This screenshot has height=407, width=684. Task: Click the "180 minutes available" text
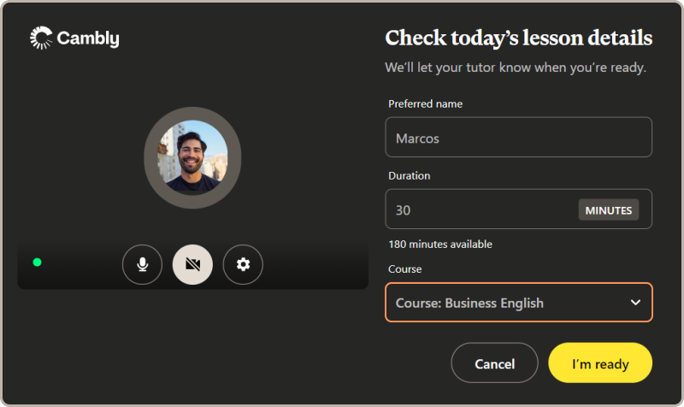point(440,245)
